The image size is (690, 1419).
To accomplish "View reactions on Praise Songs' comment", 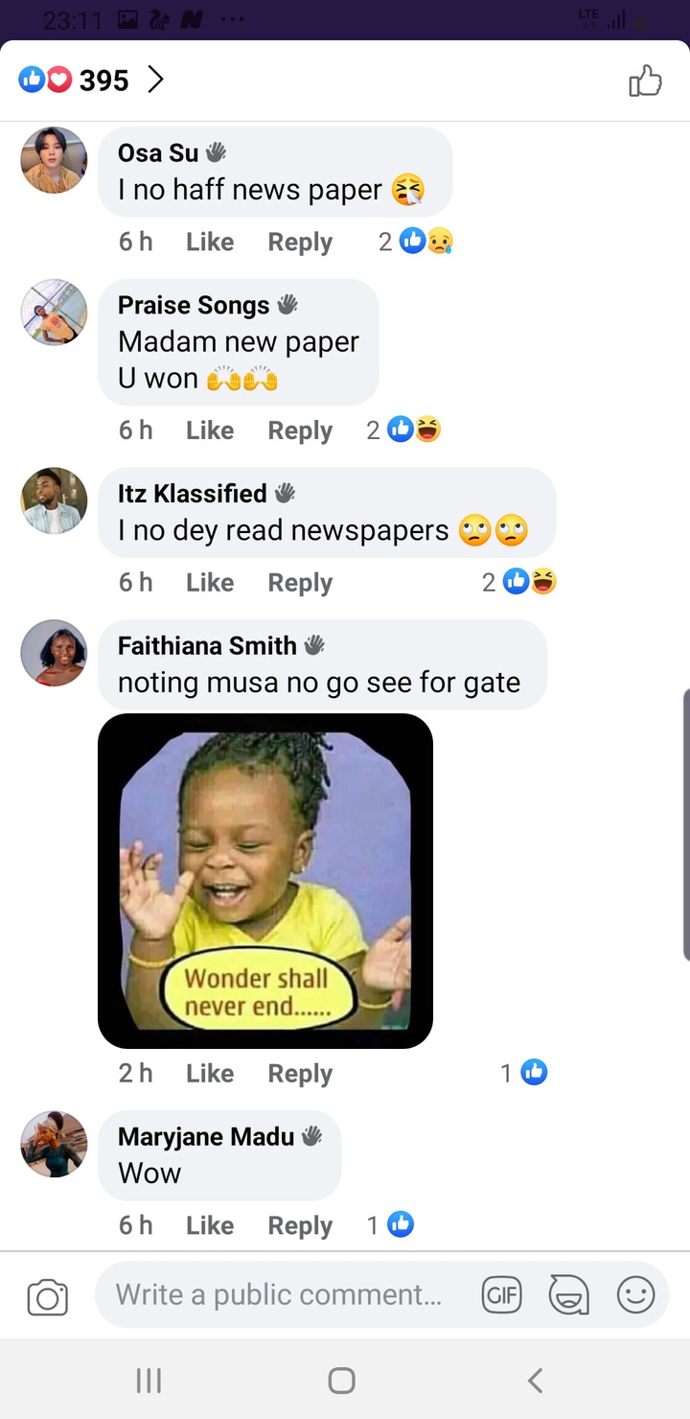I will click(x=403, y=430).
